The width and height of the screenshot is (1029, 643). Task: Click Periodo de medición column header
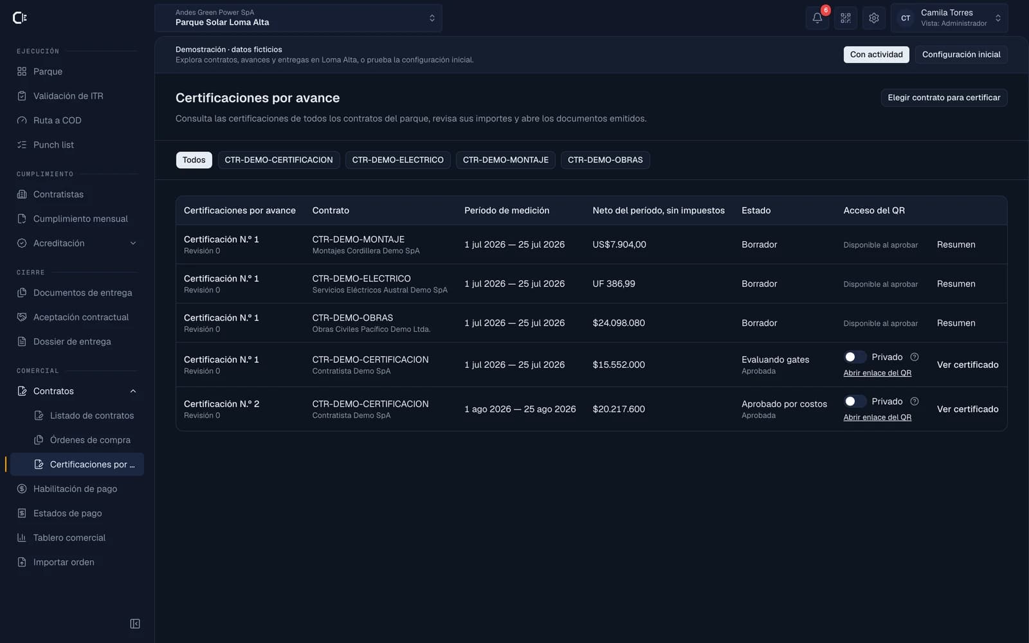tap(507, 210)
